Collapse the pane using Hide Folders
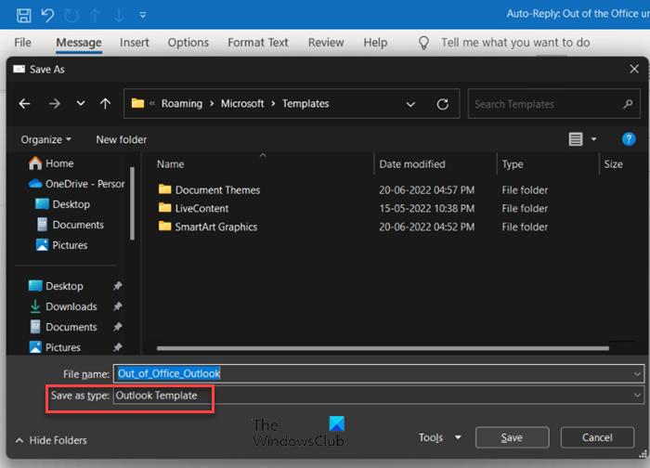 pyautogui.click(x=51, y=440)
